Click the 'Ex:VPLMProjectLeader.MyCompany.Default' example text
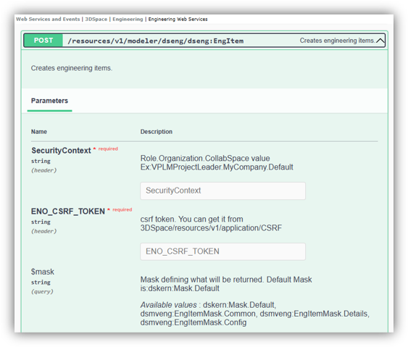Image resolution: width=408 pixels, height=347 pixels. (217, 167)
